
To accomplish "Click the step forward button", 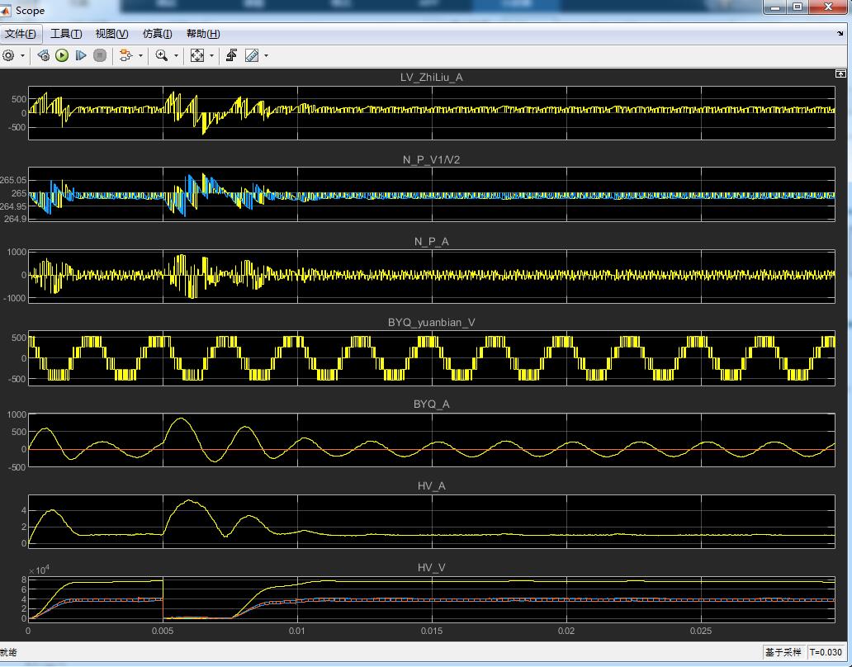I will pos(81,55).
